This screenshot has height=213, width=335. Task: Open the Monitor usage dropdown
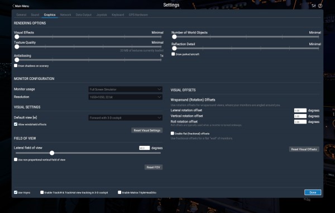click(x=126, y=89)
